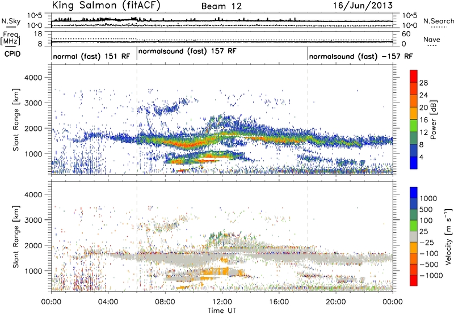Select the '16' Power colorbar value
The image size is (454, 314).
coord(423,120)
